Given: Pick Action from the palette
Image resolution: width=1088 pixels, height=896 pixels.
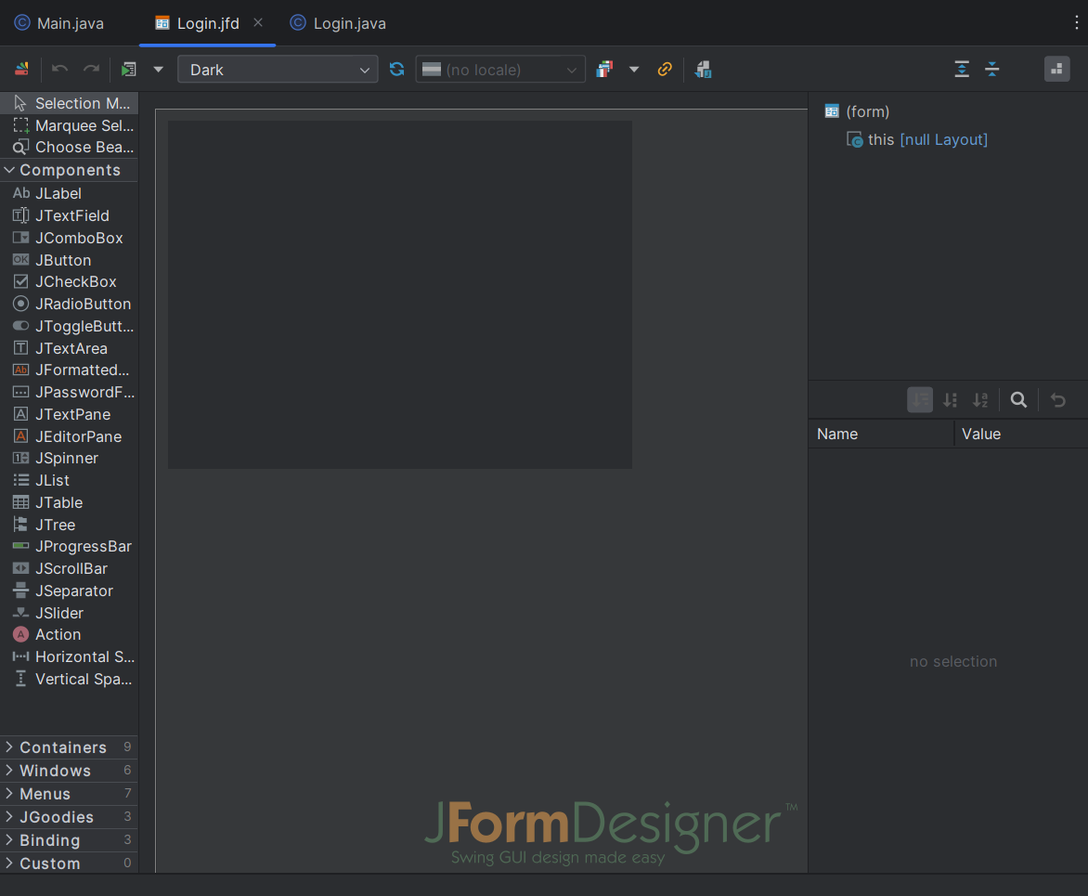Looking at the screenshot, I should point(70,634).
